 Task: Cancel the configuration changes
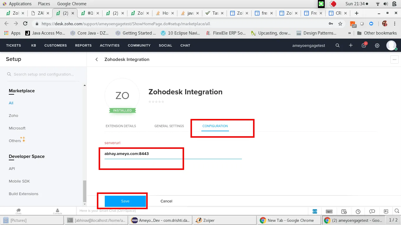click(x=166, y=201)
